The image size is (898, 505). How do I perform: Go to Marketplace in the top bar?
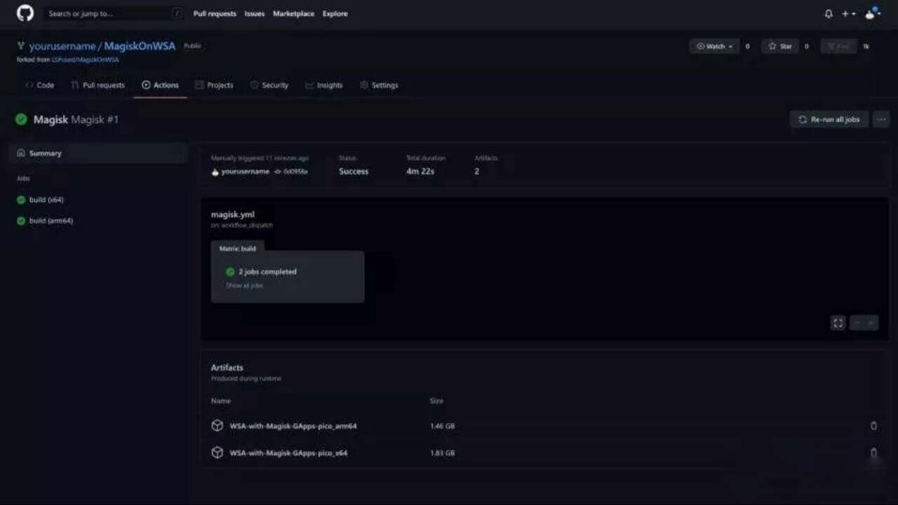[x=294, y=13]
